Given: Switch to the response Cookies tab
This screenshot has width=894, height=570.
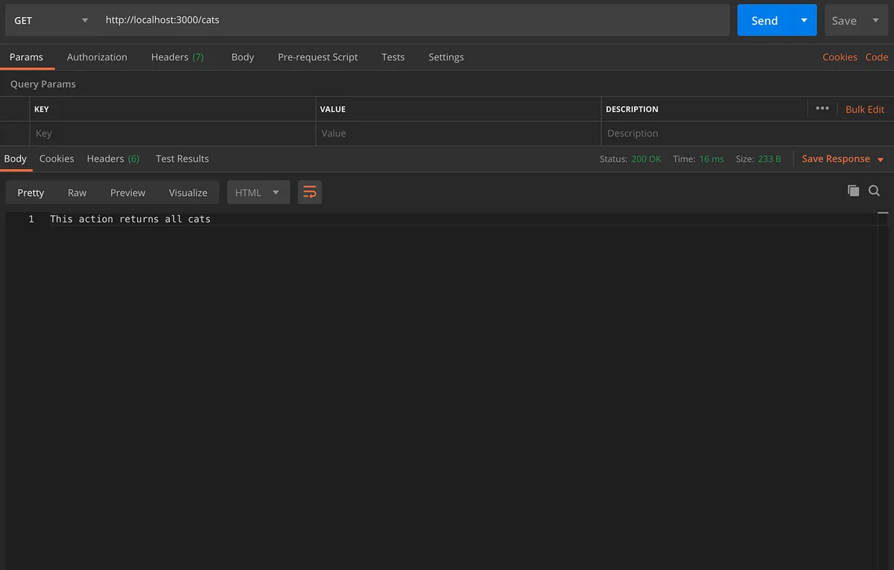Looking at the screenshot, I should [57, 159].
